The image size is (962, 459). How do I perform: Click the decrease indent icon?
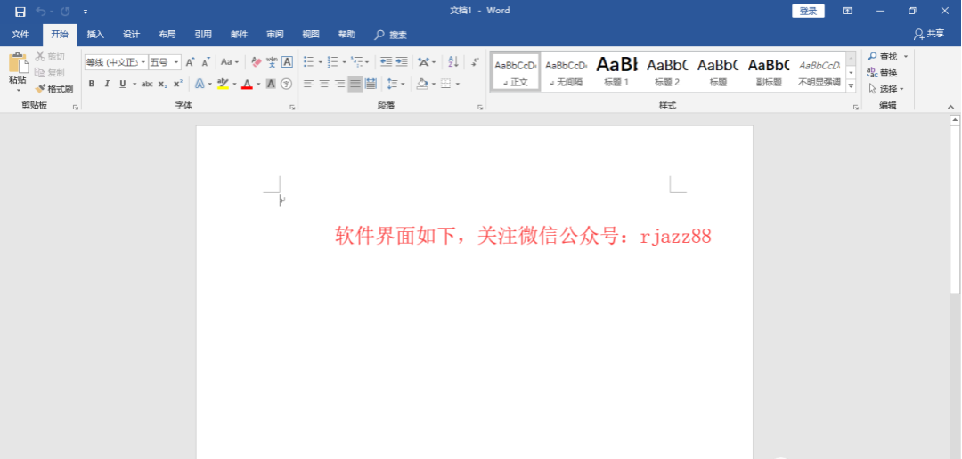[x=386, y=62]
